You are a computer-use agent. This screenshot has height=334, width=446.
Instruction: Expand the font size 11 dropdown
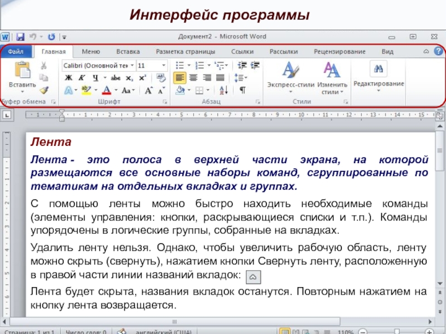(163, 65)
